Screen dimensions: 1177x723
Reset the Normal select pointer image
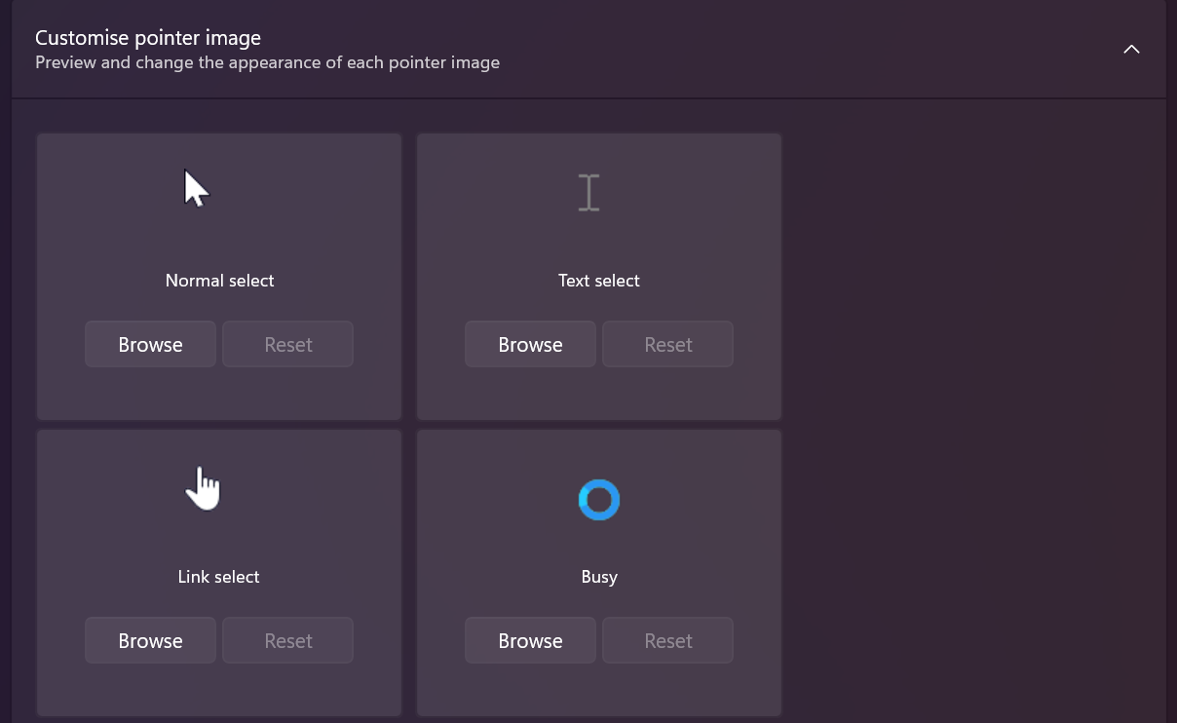[x=287, y=345]
